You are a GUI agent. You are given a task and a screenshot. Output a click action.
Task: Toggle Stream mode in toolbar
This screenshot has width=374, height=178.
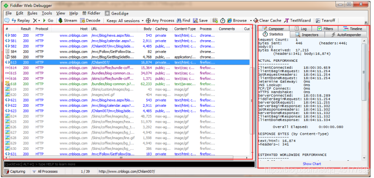tap(68, 20)
